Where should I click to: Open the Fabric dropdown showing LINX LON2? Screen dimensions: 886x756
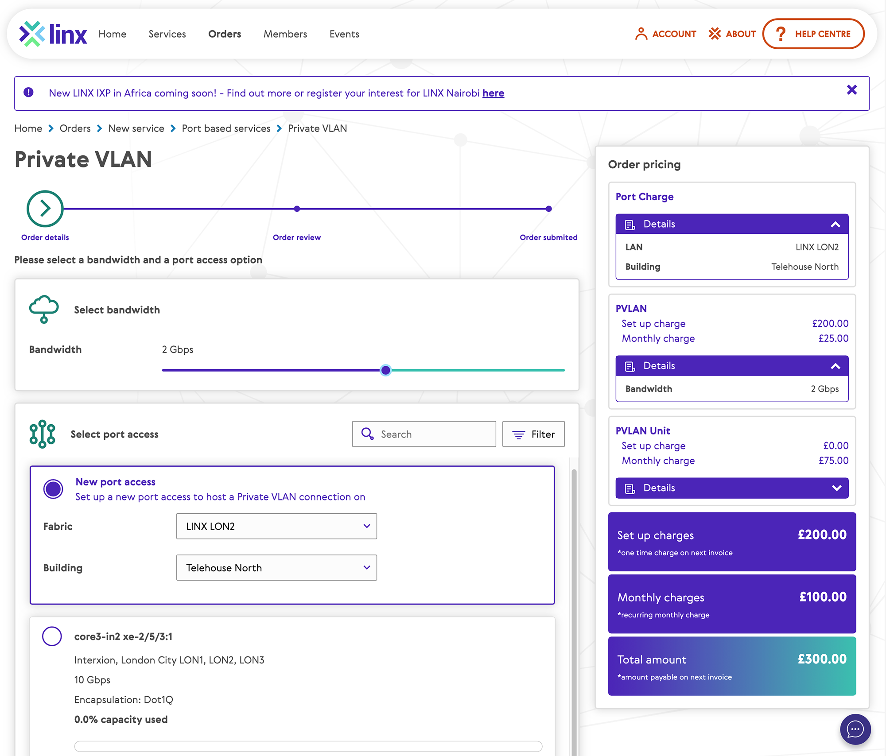click(276, 526)
